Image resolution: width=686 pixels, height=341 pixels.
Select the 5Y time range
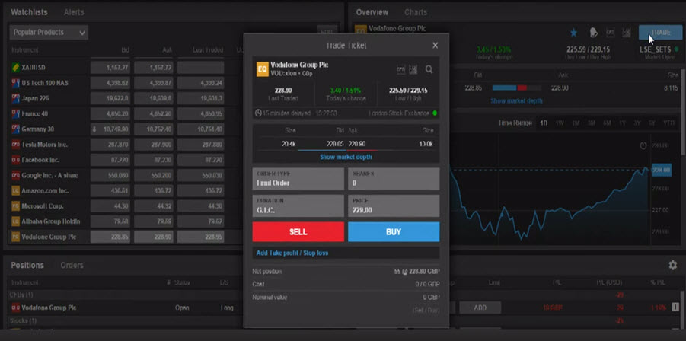(x=652, y=123)
